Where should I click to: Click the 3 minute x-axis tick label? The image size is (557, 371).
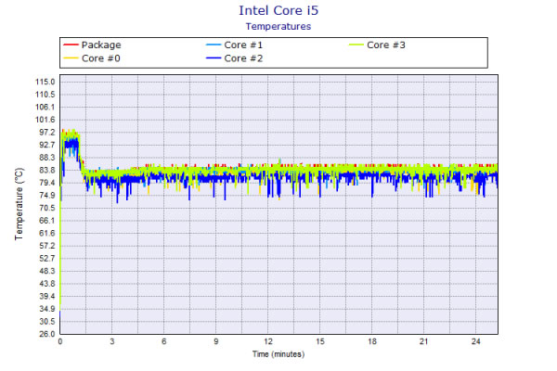112,341
